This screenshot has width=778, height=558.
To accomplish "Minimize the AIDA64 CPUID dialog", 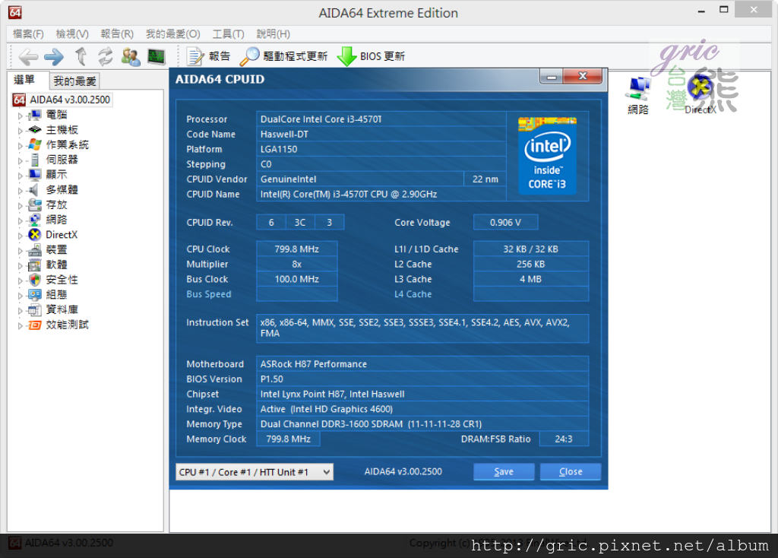I will point(552,77).
